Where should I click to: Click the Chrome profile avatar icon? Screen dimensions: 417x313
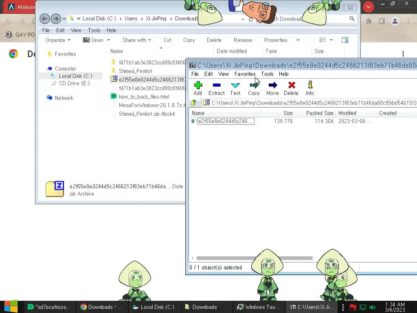395,21
